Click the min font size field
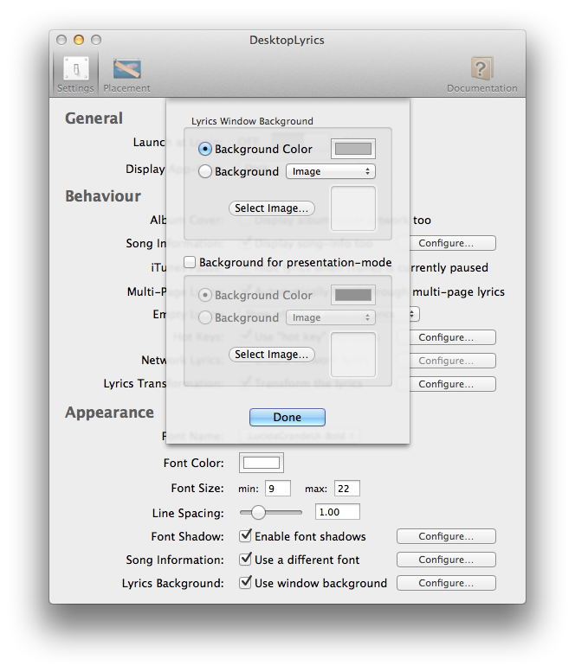This screenshot has height=672, width=575. [x=278, y=488]
